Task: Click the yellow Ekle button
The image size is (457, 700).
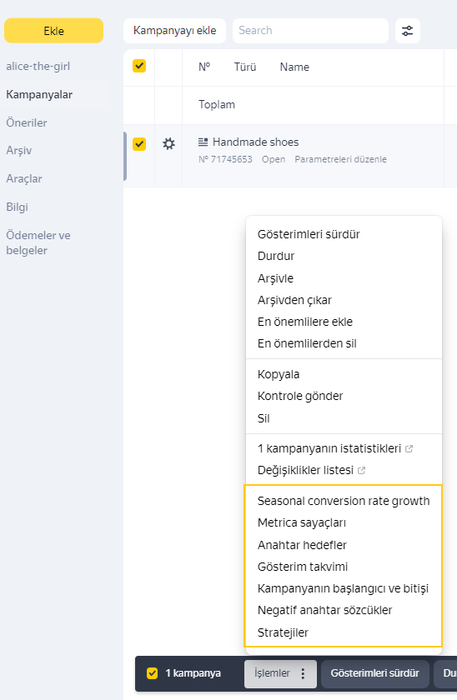Action: [x=53, y=31]
